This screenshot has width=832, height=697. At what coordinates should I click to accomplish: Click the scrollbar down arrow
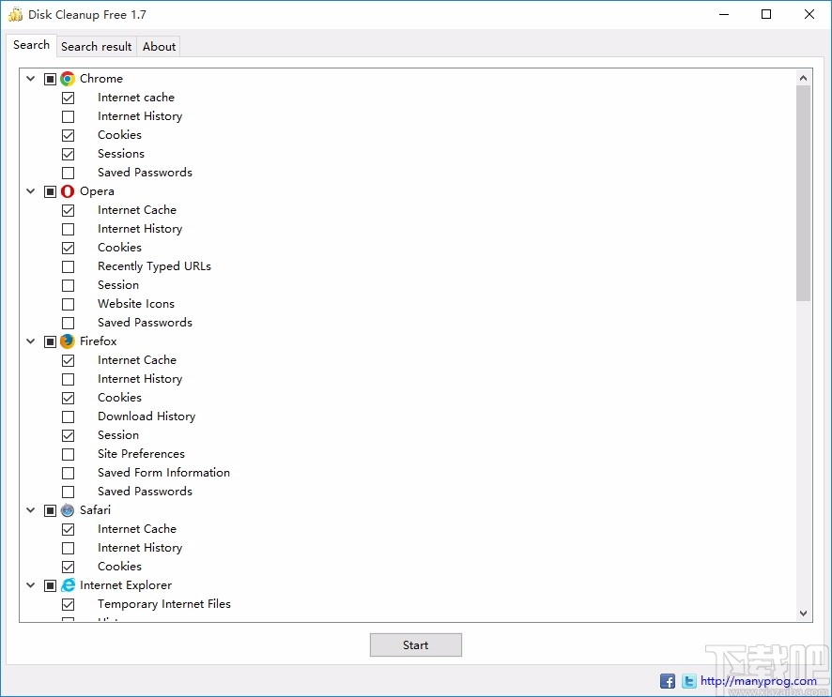[x=803, y=614]
